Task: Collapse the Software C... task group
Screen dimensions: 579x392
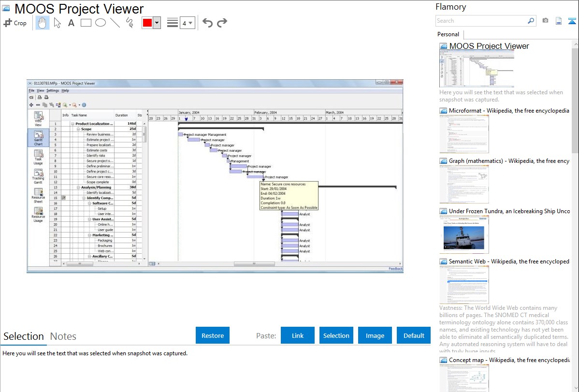Action: 89,203
